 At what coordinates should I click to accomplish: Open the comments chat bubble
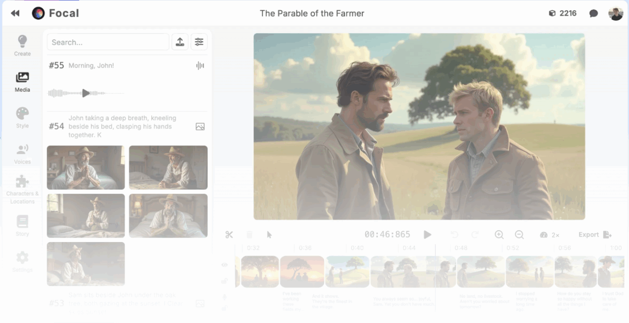click(x=594, y=13)
